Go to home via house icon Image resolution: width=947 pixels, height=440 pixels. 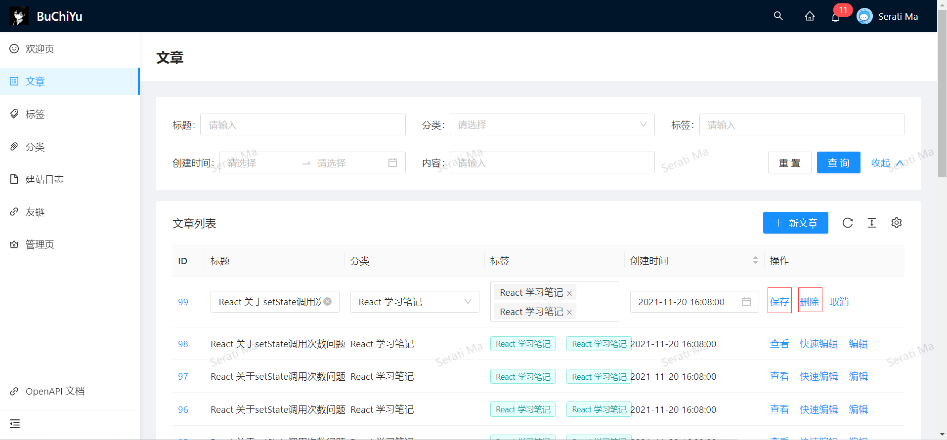click(810, 16)
